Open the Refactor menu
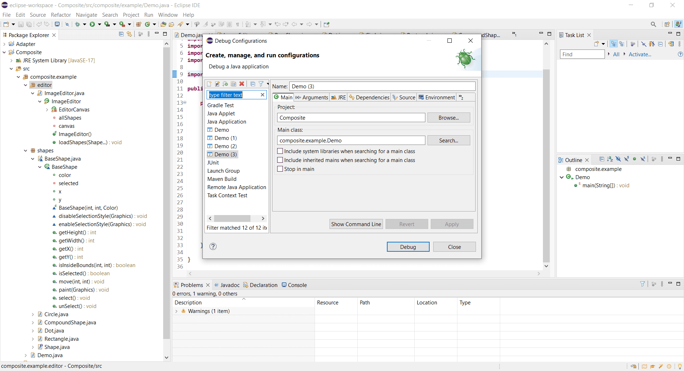 click(61, 15)
